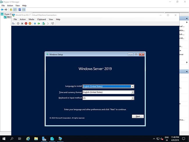189x142 pixels.
Task: Click the grey Start VM toolbar icon
Action: (x=18, y=24)
